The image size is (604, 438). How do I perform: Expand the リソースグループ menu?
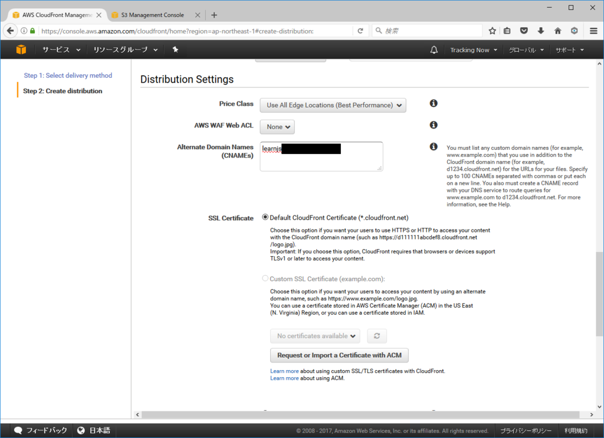pyautogui.click(x=126, y=50)
